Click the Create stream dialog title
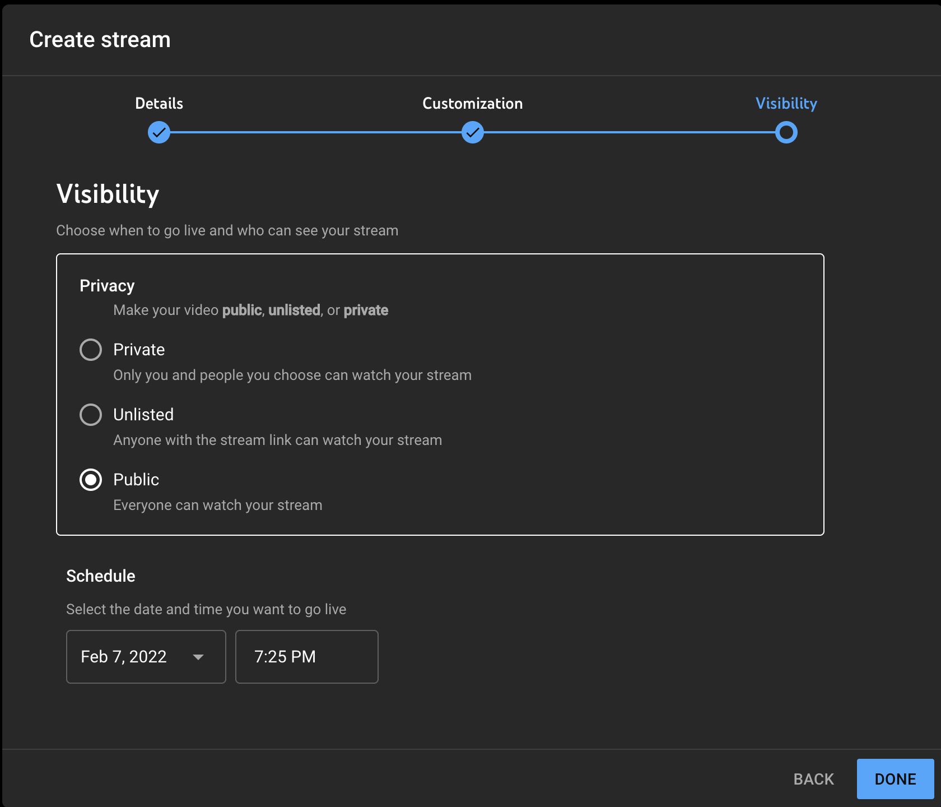This screenshot has width=941, height=807. coord(100,40)
